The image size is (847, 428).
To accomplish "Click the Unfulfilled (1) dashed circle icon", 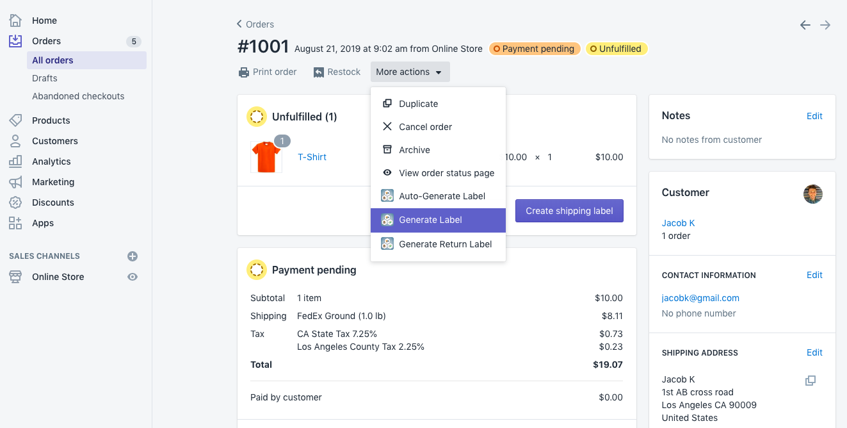I will pos(257,117).
